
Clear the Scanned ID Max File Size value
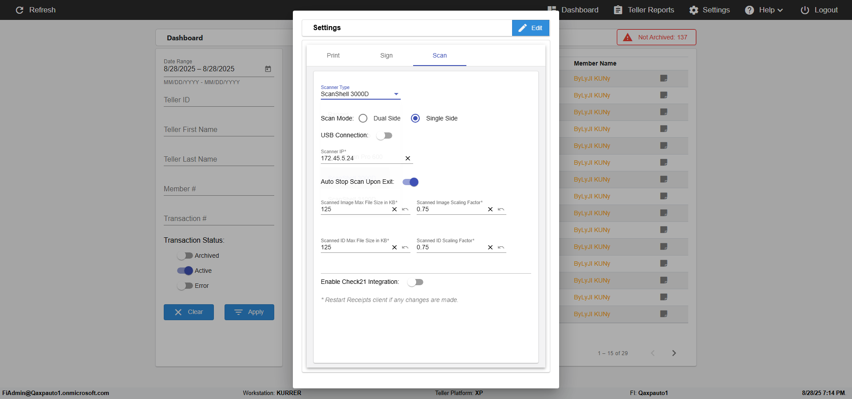(x=394, y=248)
